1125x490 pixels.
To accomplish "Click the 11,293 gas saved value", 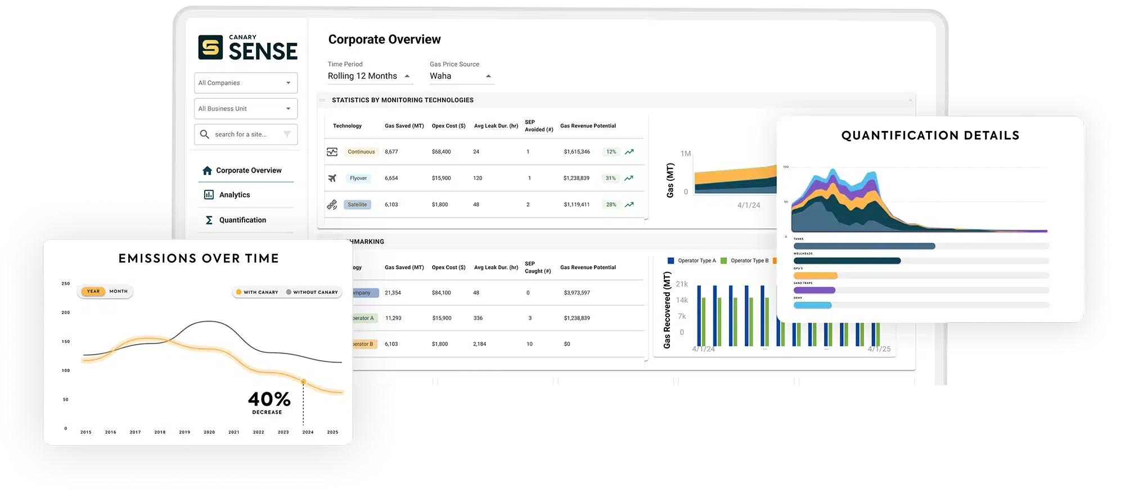I will 393,318.
